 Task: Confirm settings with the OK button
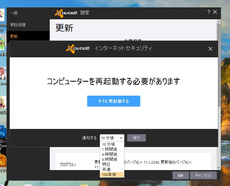[x=181, y=175]
